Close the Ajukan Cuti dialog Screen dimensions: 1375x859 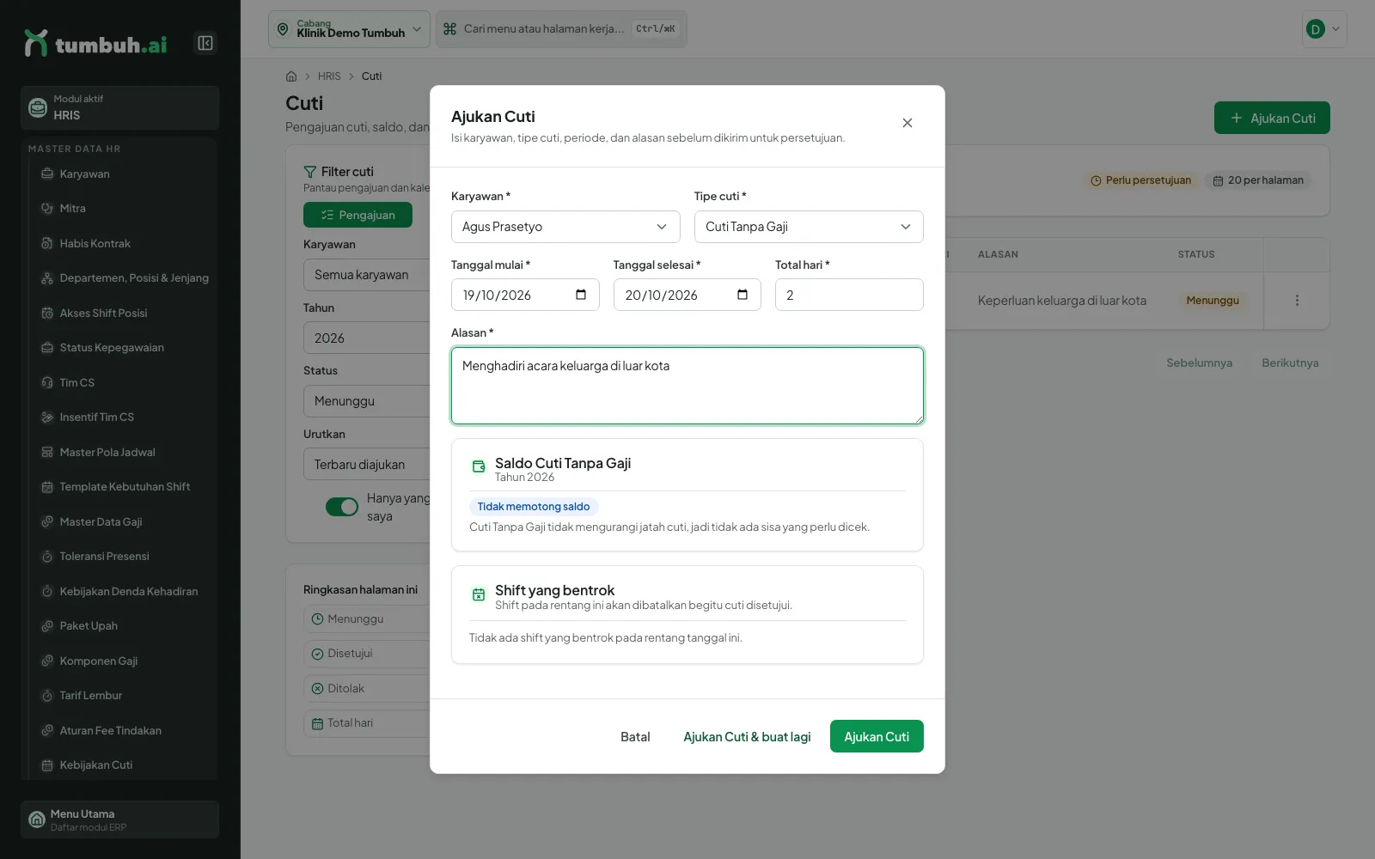907,123
